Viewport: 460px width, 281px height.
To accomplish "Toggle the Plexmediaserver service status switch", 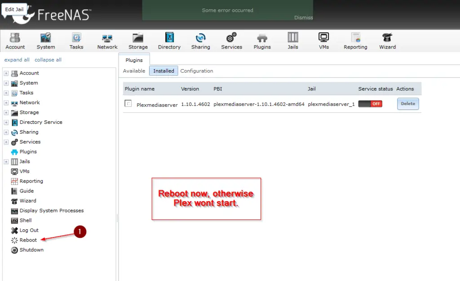I will click(370, 104).
